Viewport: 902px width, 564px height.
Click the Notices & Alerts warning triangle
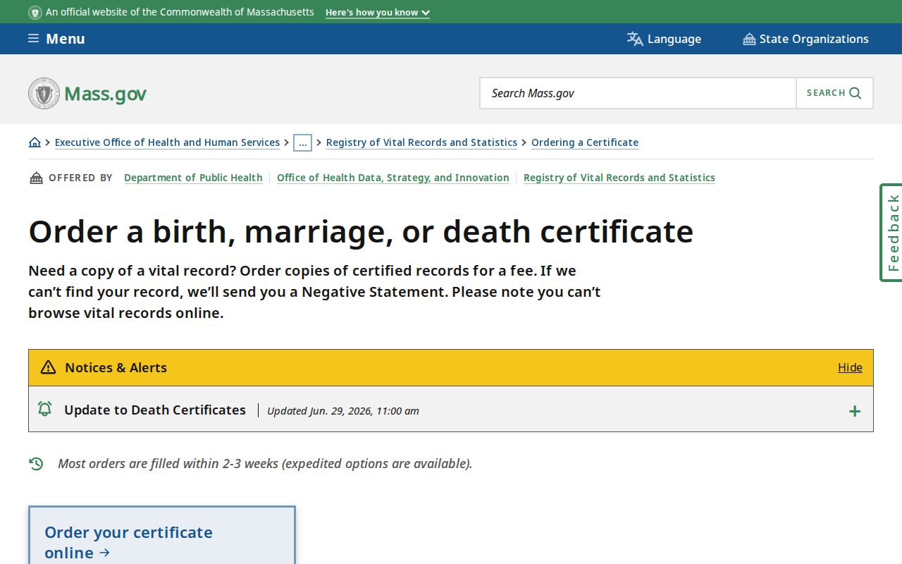coord(48,367)
